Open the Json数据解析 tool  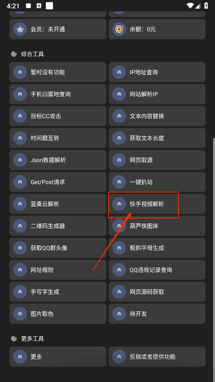click(x=58, y=160)
